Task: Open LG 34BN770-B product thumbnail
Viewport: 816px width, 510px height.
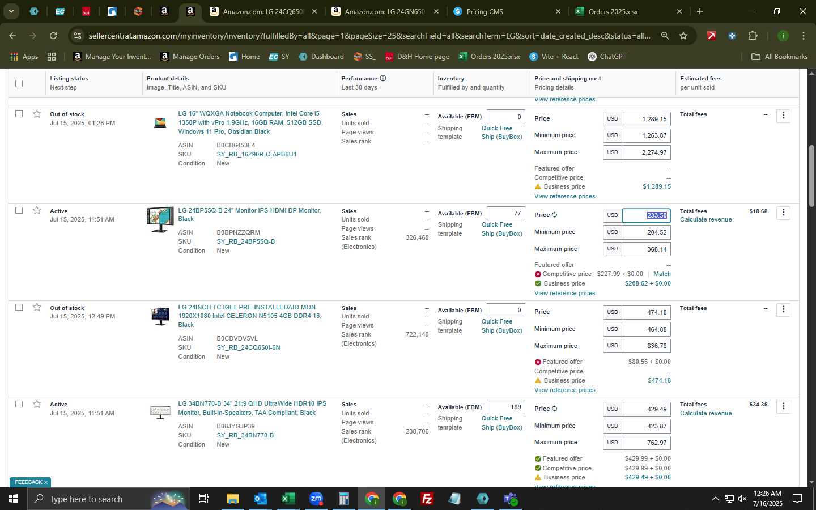Action: point(160,412)
